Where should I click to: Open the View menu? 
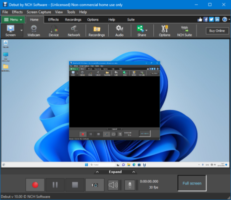[x=59, y=12]
